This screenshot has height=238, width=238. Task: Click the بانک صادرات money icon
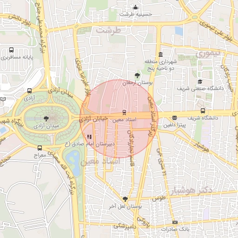tap(175, 222)
